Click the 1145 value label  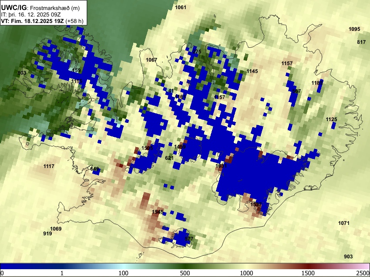[x=252, y=71]
